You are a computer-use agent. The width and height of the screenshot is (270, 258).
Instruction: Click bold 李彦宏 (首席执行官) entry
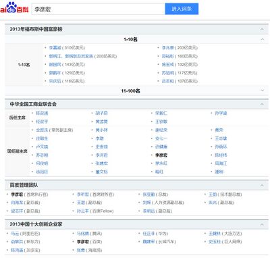(17, 195)
